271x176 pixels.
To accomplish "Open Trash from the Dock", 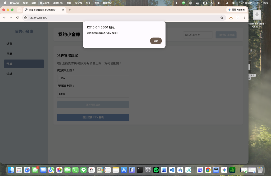I will point(260,170).
